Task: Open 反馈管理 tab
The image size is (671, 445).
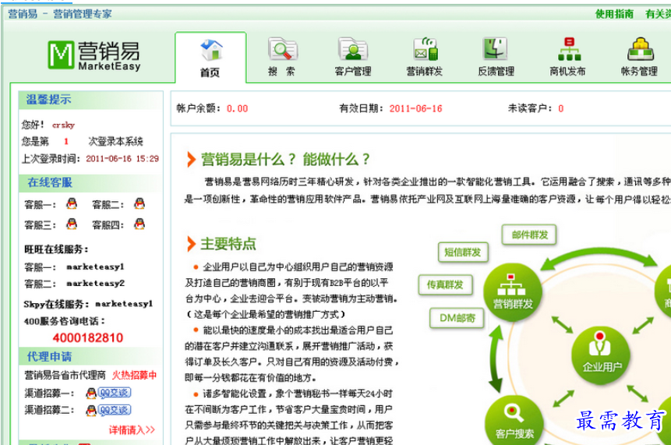Action: point(496,58)
